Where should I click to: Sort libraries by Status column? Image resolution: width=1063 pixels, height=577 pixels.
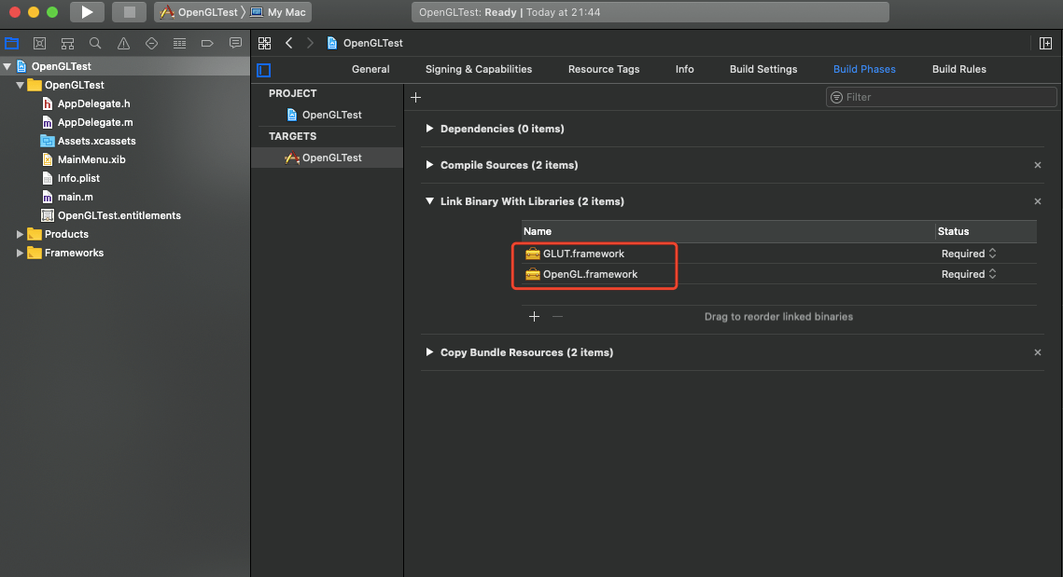click(986, 231)
